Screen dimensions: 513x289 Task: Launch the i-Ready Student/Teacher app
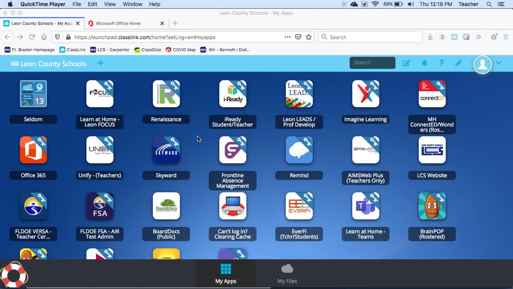[233, 94]
